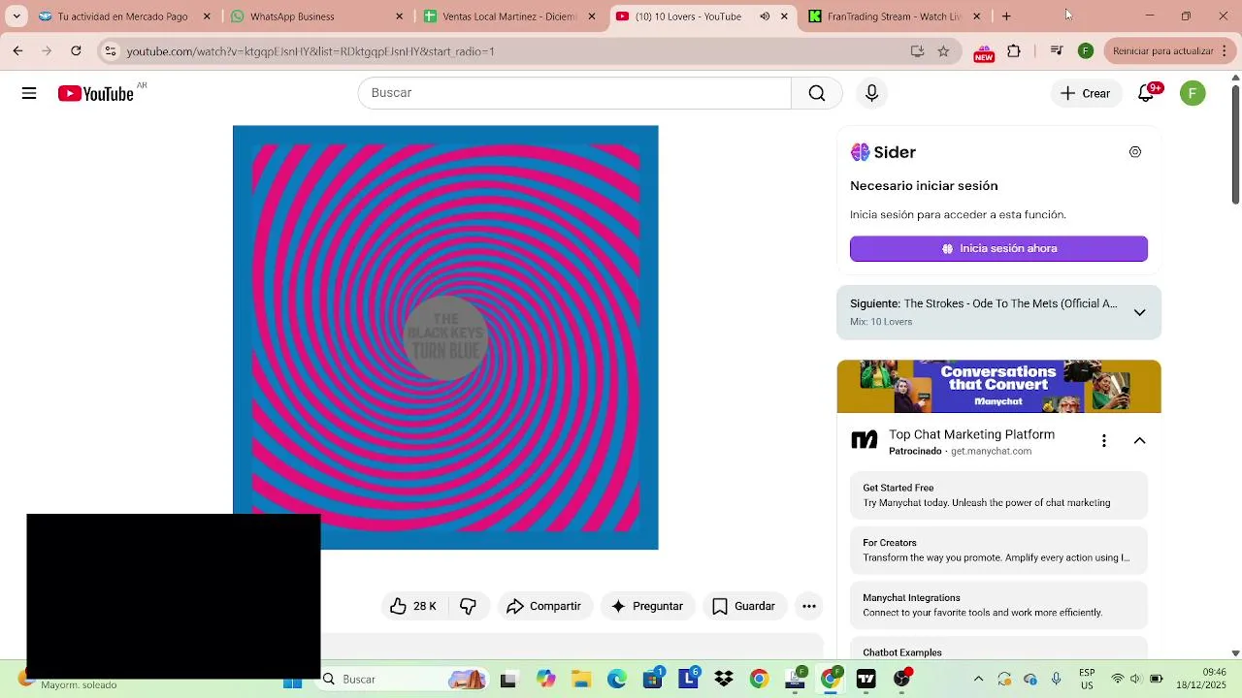The width and height of the screenshot is (1242, 698).
Task: Open Chrome profile F avatar
Action: [1086, 51]
